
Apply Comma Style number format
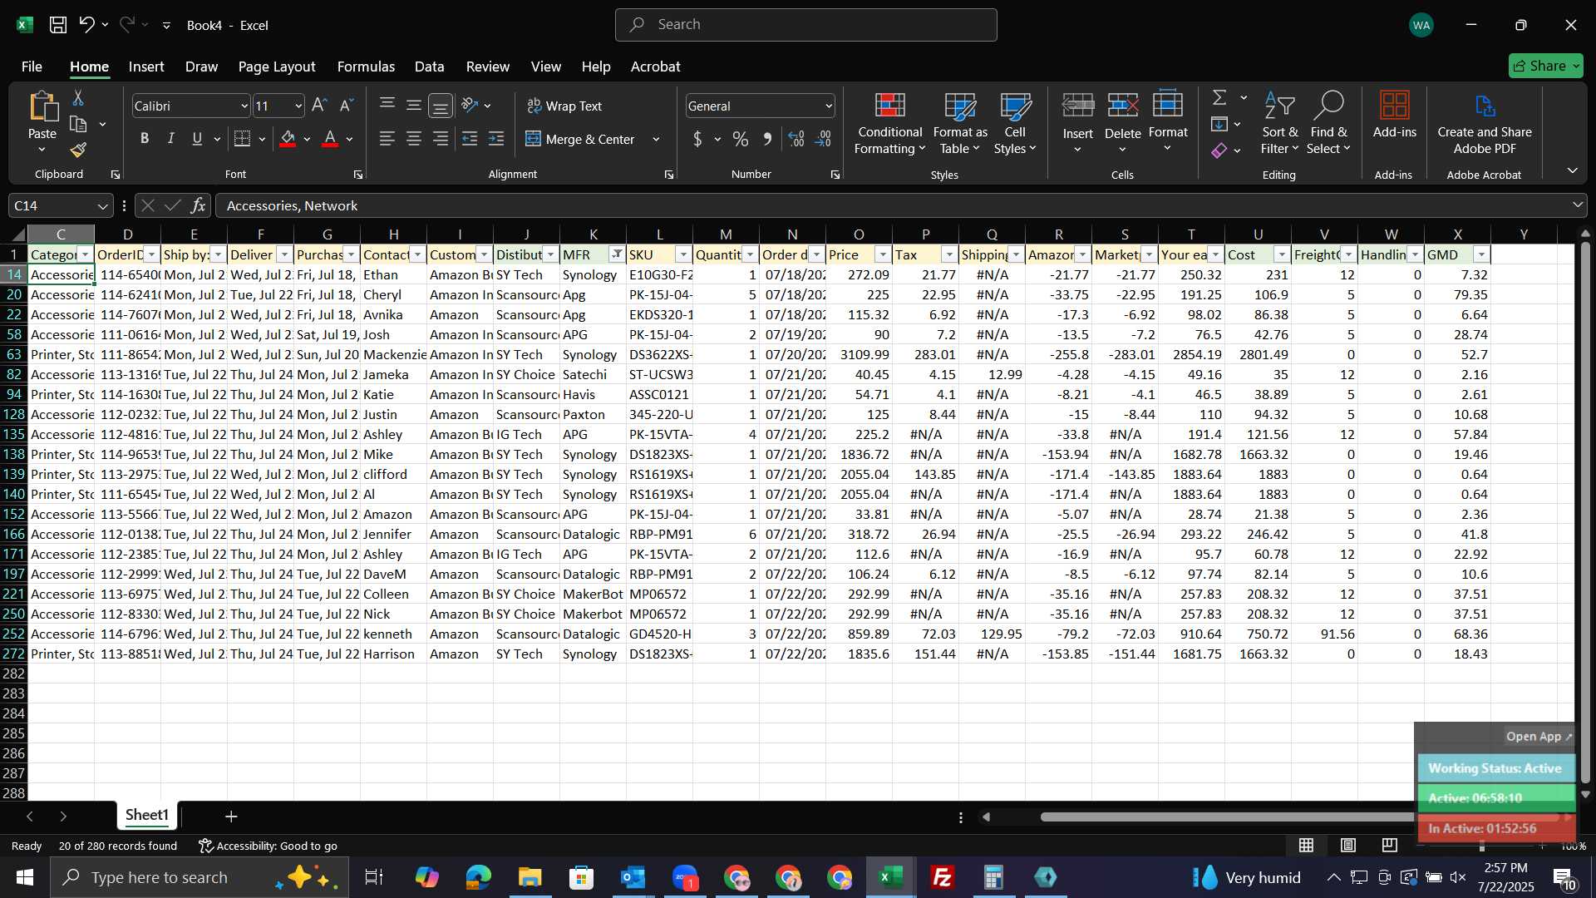click(767, 139)
